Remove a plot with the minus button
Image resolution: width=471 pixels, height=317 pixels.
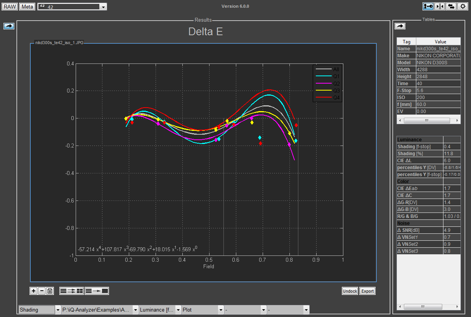point(42,291)
